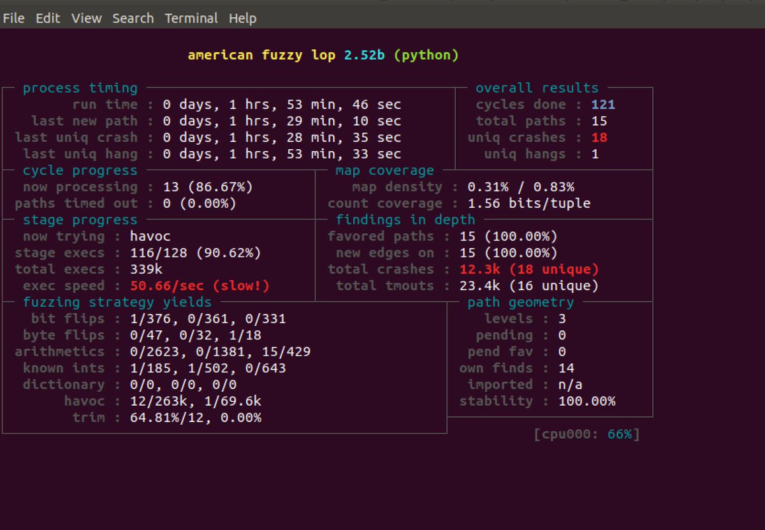The height and width of the screenshot is (530, 765).
Task: Click the 'map coverage' section heading
Action: (x=385, y=171)
